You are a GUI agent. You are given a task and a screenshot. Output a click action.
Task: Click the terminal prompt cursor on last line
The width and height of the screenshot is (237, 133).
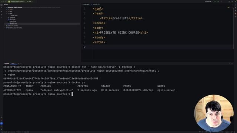[x=72, y=94]
